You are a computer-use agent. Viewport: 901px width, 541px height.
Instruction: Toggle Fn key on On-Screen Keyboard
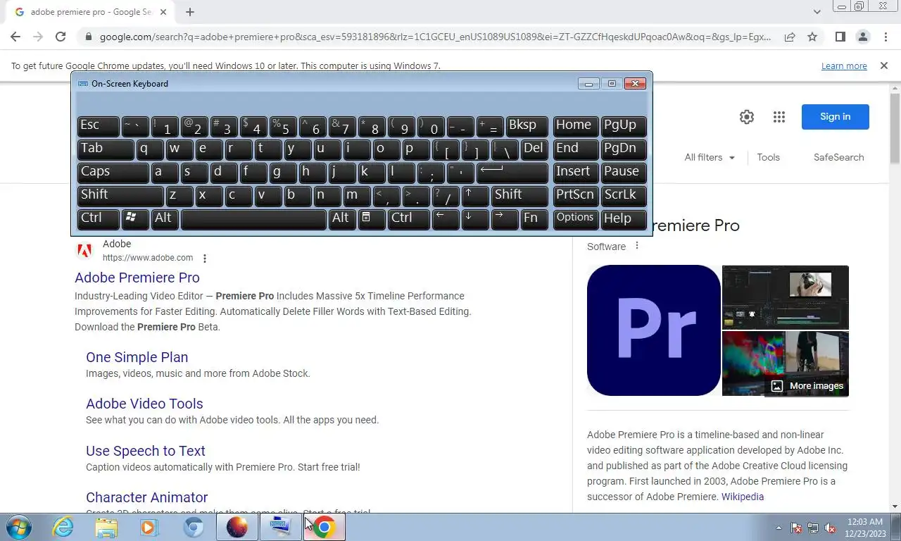534,218
